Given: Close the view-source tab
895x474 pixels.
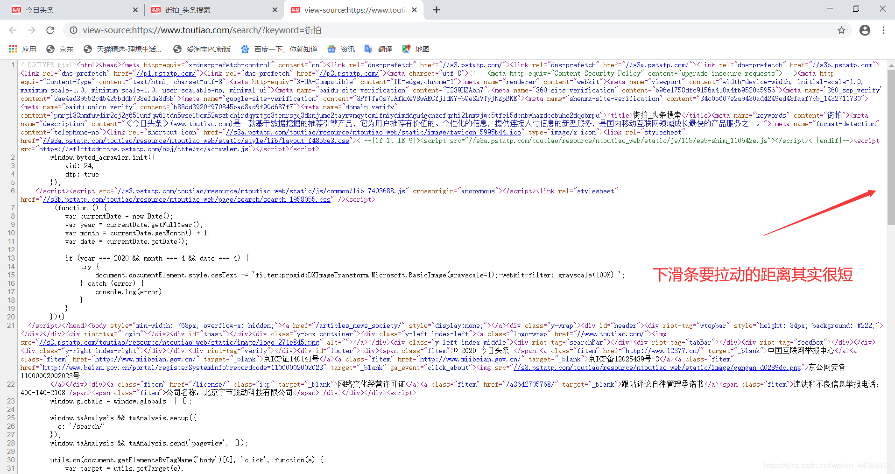Looking at the screenshot, I should [414, 10].
